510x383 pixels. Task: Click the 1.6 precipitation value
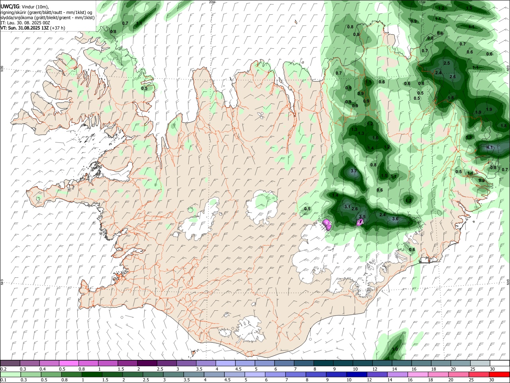[375, 138]
